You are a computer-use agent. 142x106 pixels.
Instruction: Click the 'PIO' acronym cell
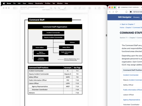point(68,80)
